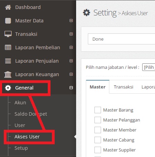Click the Laporan Pembelian table icon
The image size is (155, 157).
click(8, 48)
